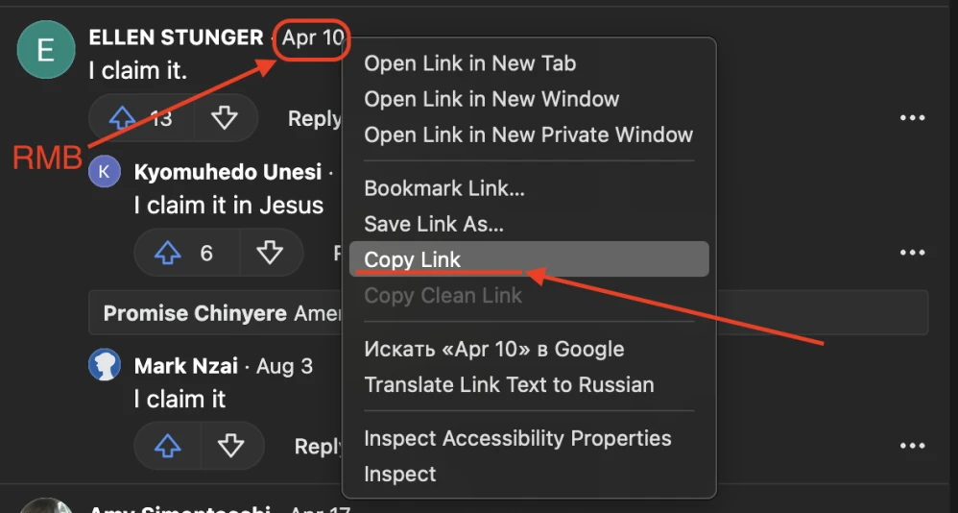The image size is (958, 513).
Task: Select Open Link in New Tab
Action: pyautogui.click(x=469, y=63)
